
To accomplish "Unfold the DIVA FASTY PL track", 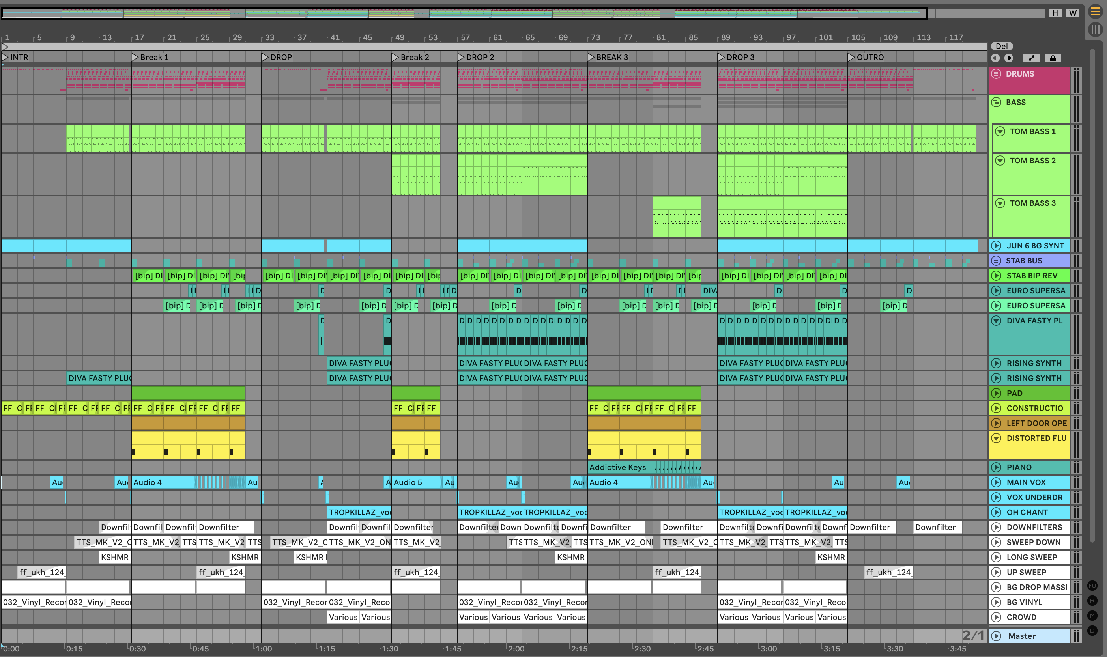I will click(996, 321).
